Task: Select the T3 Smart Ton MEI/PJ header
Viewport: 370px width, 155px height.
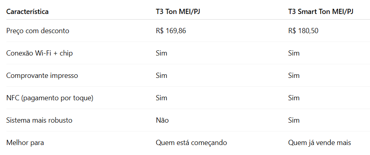Action: [321, 12]
